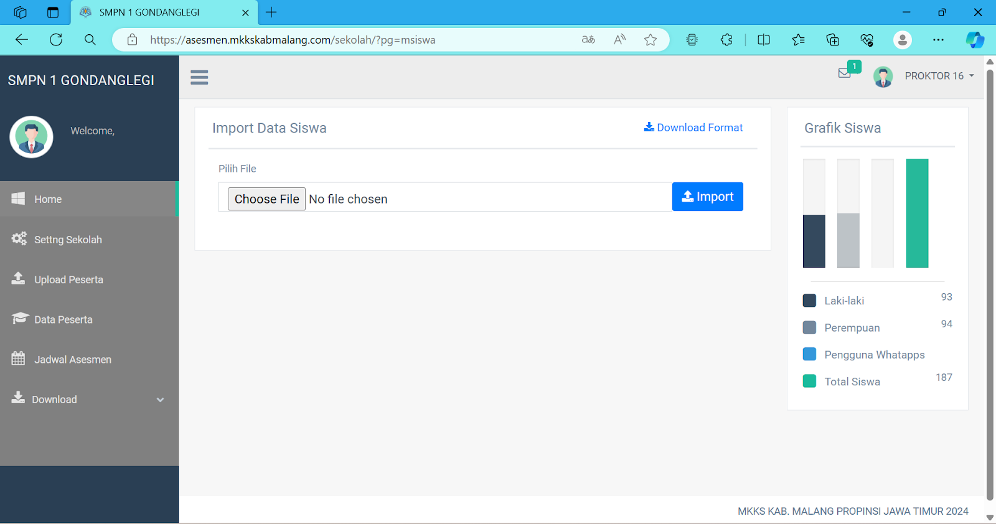Toggle Split screen icon
996x524 pixels.
click(764, 40)
